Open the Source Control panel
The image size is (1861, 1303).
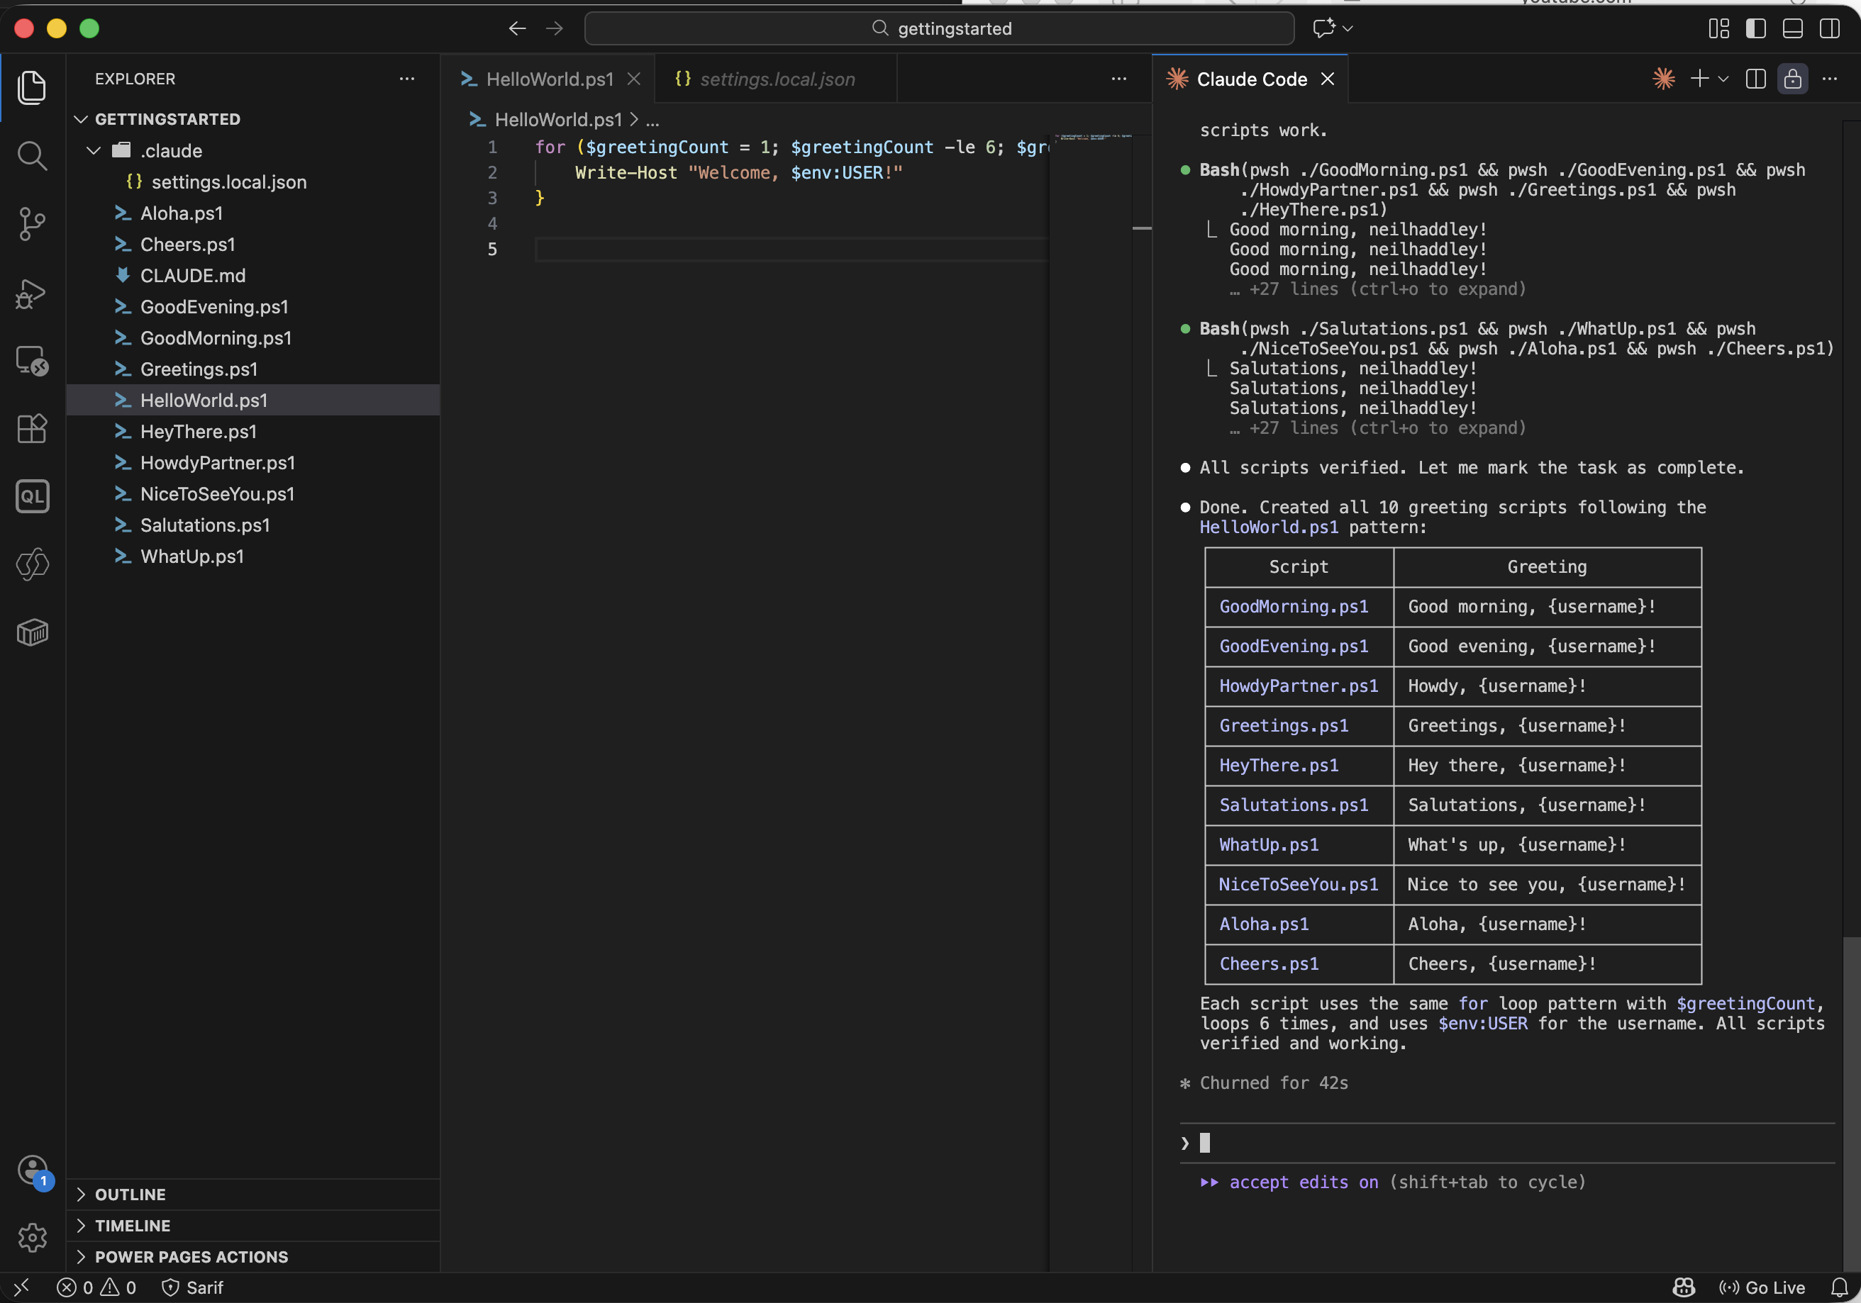(x=33, y=223)
